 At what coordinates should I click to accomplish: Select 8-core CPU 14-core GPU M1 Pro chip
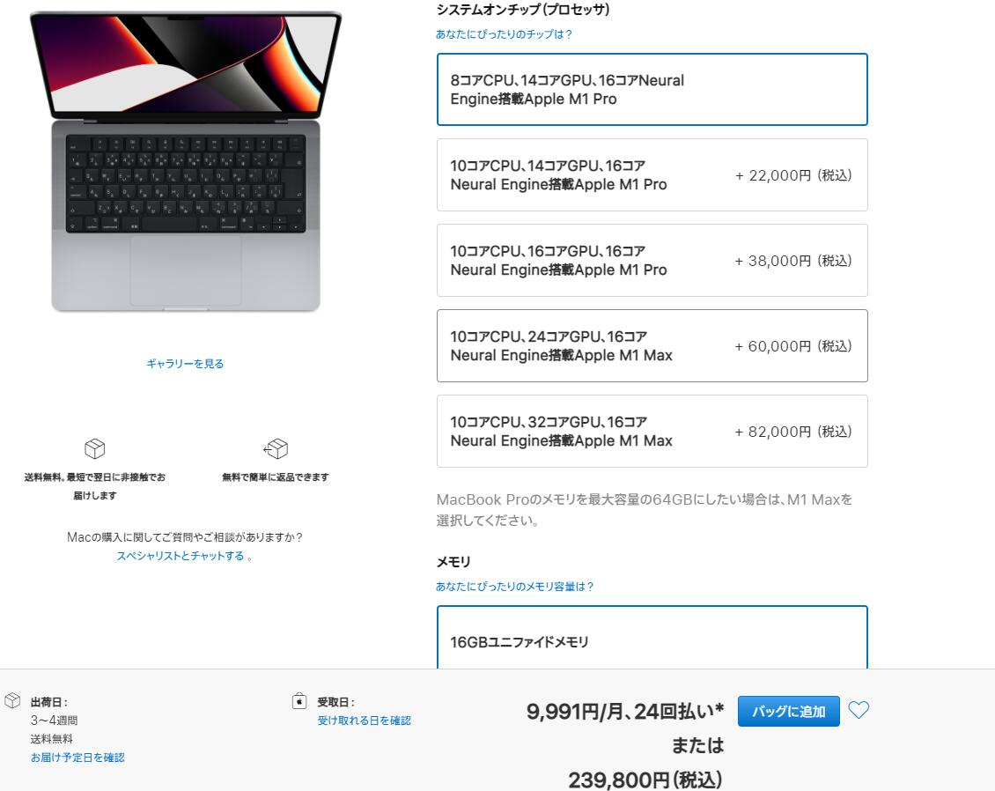coord(652,90)
